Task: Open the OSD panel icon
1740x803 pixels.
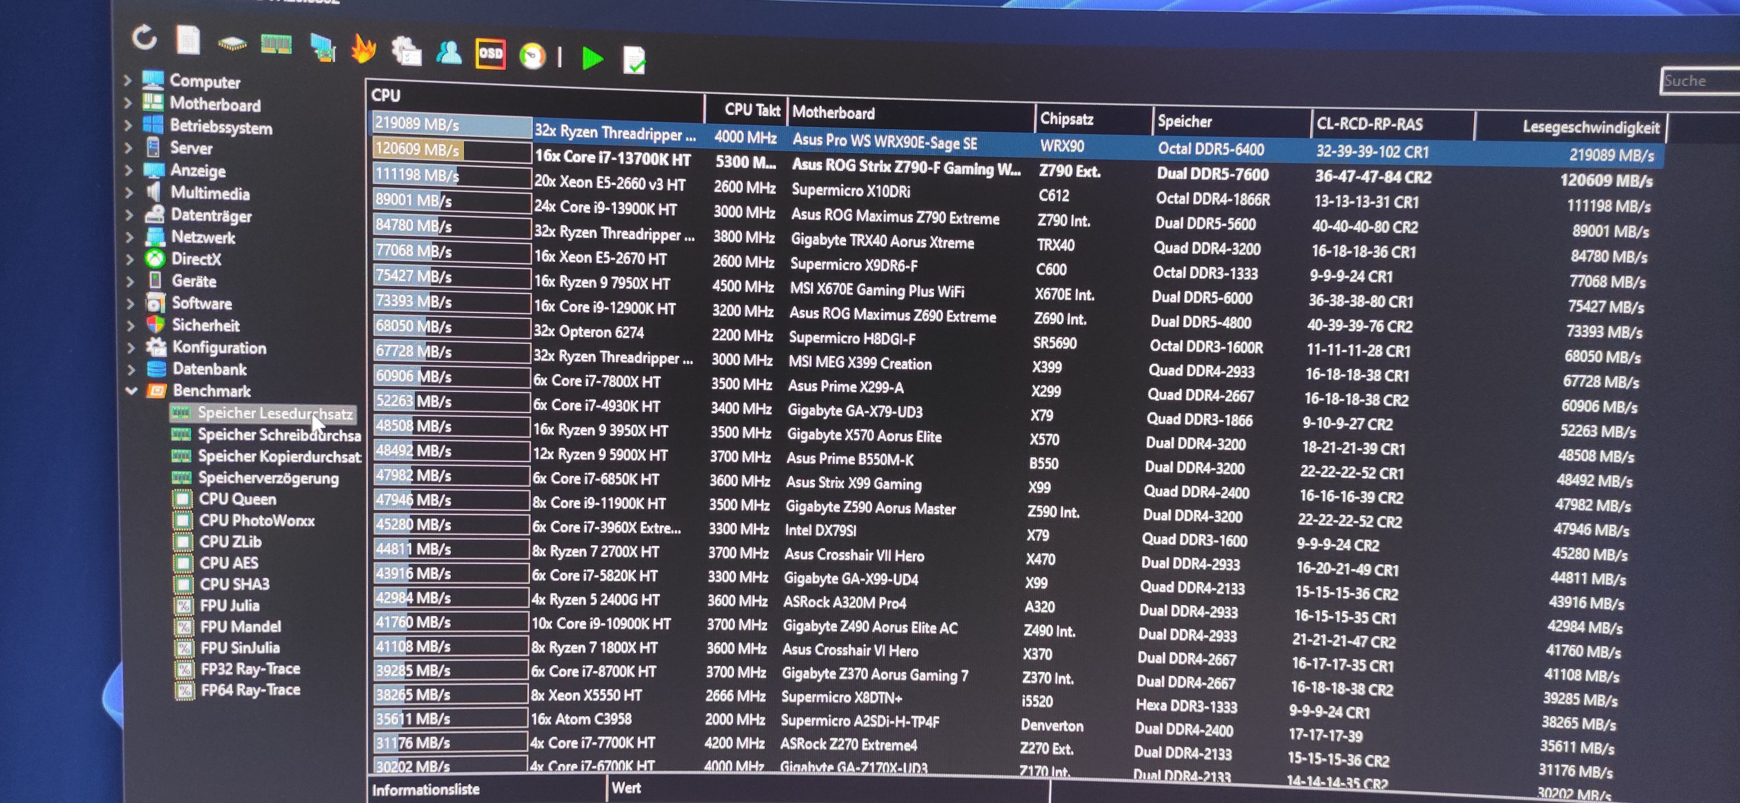Action: pos(490,53)
